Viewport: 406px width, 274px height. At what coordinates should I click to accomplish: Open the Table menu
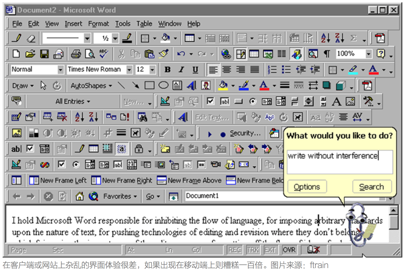pyautogui.click(x=144, y=24)
